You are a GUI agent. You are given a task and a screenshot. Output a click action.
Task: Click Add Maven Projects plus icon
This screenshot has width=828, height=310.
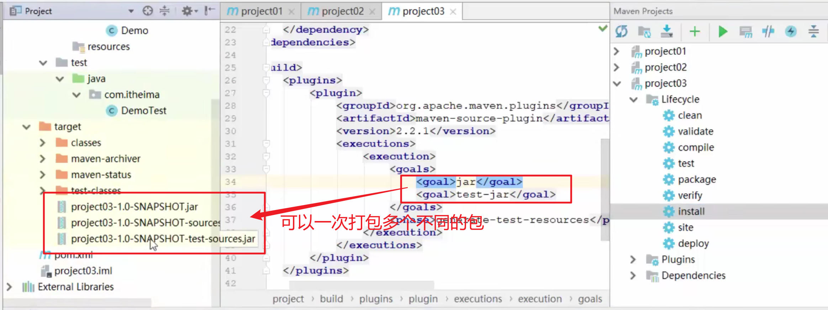pos(695,32)
